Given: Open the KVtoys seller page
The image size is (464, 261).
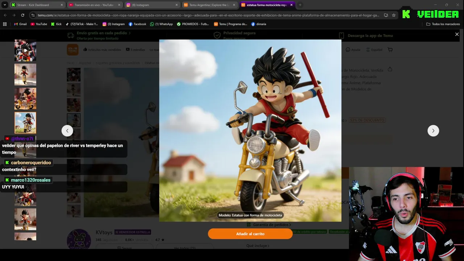Looking at the screenshot, I should tap(104, 232).
